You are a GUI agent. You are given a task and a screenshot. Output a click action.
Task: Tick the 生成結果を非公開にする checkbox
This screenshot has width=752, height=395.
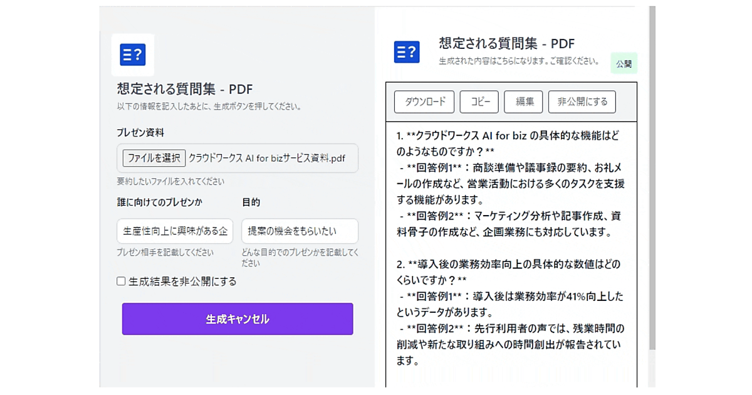(x=121, y=282)
